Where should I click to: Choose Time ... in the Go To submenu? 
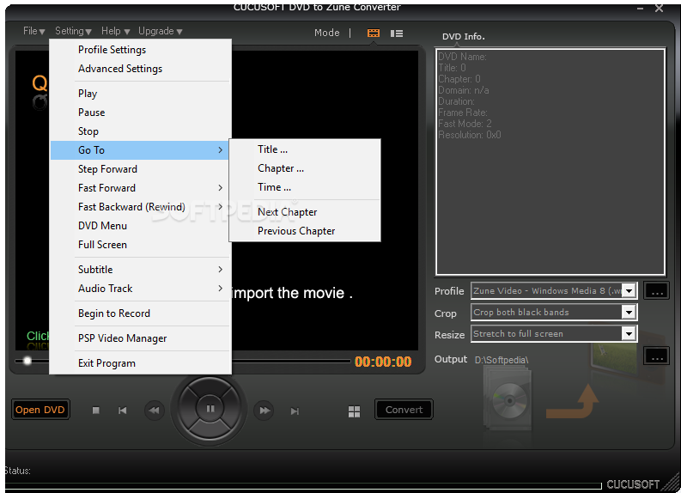tap(305, 187)
